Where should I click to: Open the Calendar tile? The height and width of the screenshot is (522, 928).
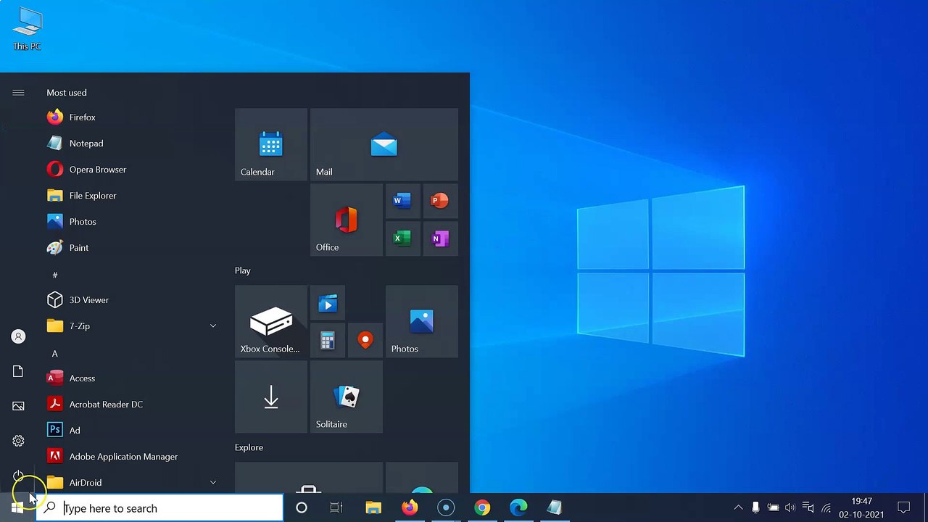pyautogui.click(x=271, y=144)
